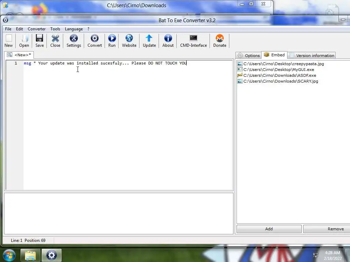
Task: Click the Line: 1 Position: 69 status text
Action: (28, 241)
